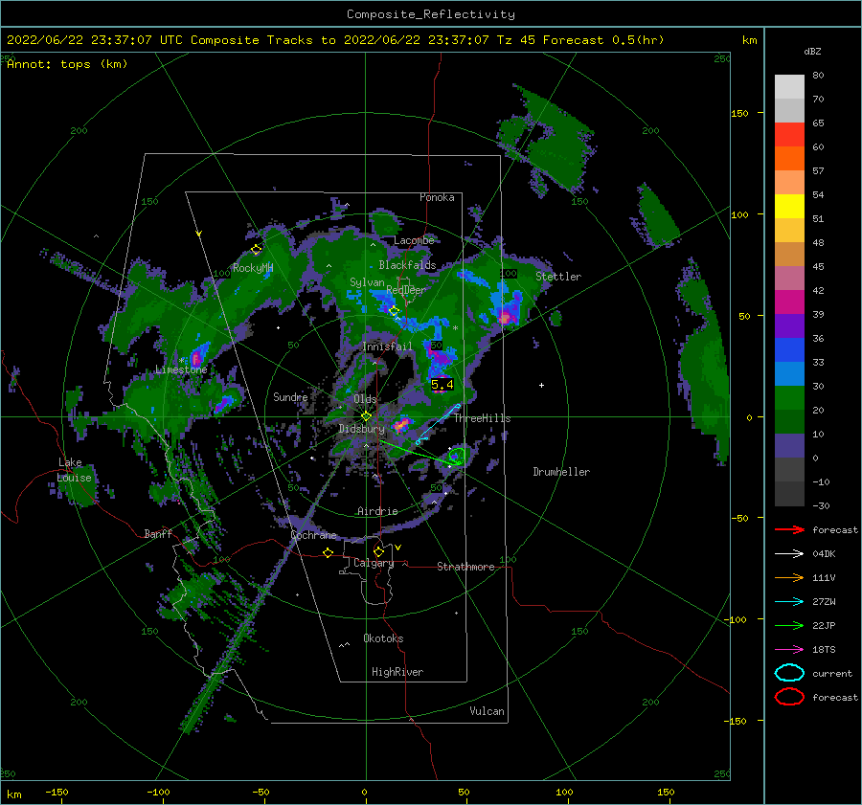This screenshot has width=862, height=805.
Task: Pick the dark orange 57-60 dBZ swatch
Action: pos(789,159)
